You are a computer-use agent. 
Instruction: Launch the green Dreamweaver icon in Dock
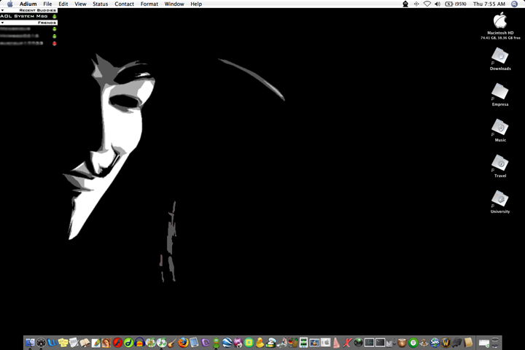128,343
